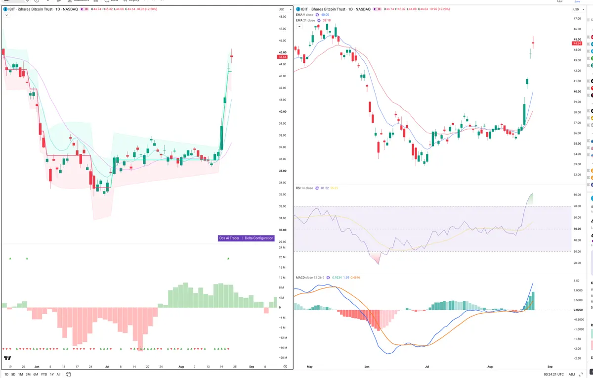The height and width of the screenshot is (378, 593).
Task: Select the 1Y date range
Action: (x=51, y=374)
